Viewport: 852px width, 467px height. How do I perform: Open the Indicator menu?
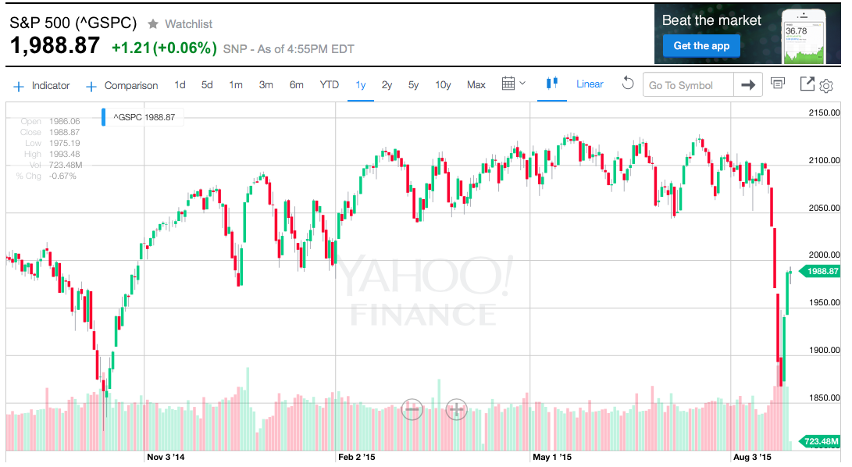(x=41, y=86)
